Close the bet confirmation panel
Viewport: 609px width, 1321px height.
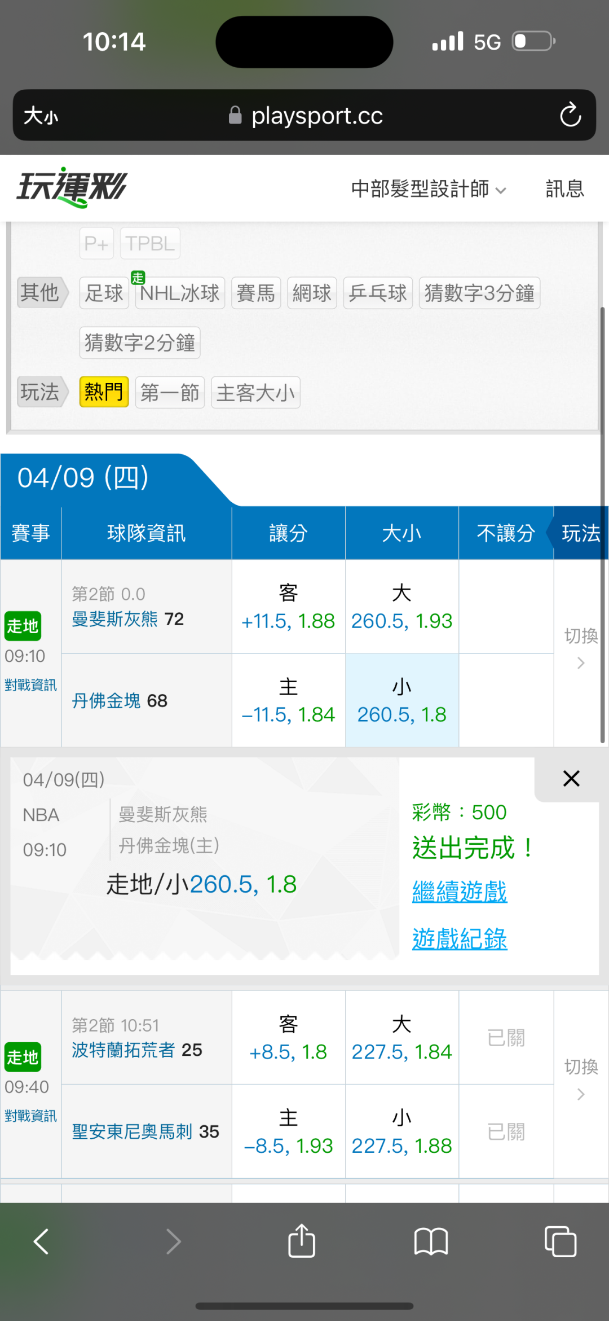pyautogui.click(x=571, y=779)
